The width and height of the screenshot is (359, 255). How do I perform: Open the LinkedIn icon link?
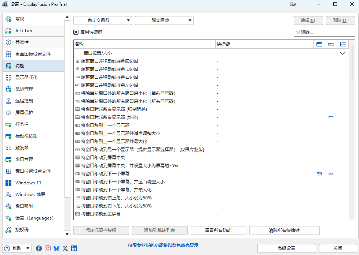tap(74, 248)
